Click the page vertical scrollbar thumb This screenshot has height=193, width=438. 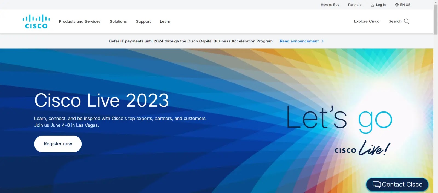click(436, 19)
